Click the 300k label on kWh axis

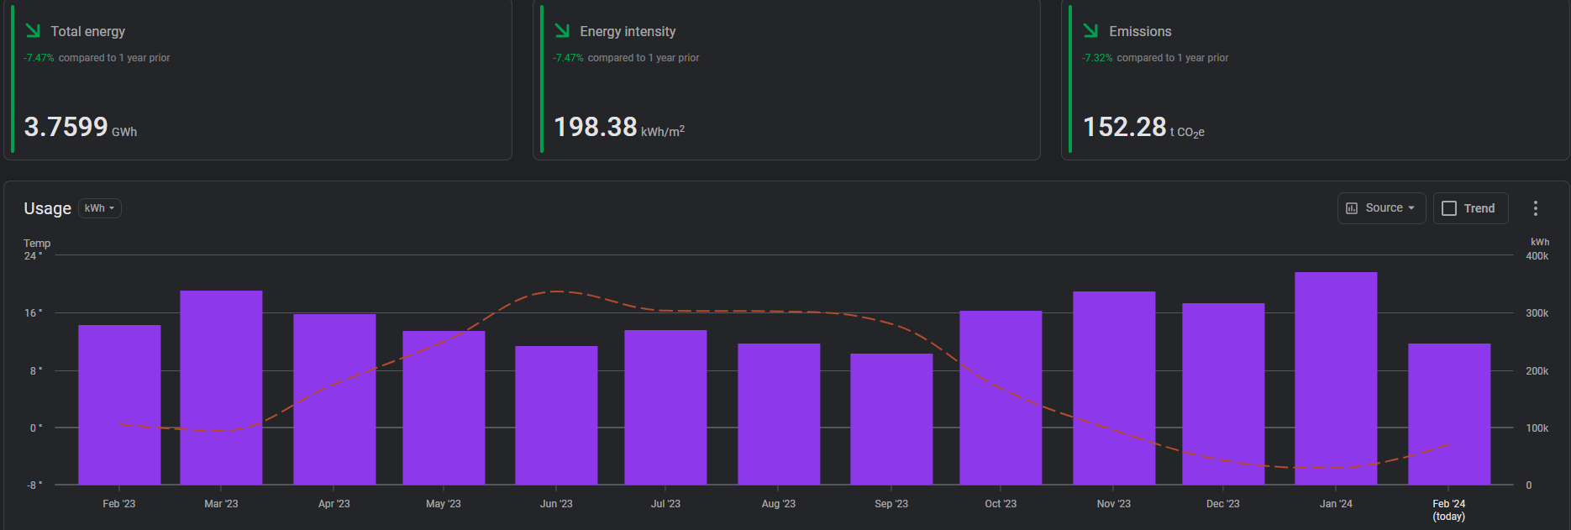point(1537,313)
